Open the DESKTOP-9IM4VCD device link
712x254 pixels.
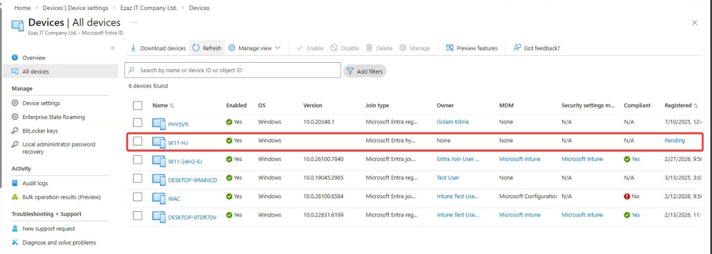pyautogui.click(x=192, y=180)
